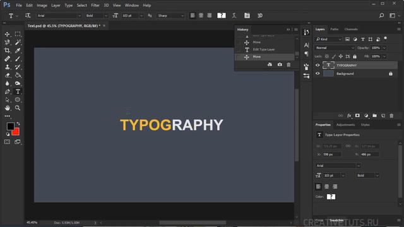The height and width of the screenshot is (227, 404).
Task: Delete current state in History panel
Action: tap(288, 64)
